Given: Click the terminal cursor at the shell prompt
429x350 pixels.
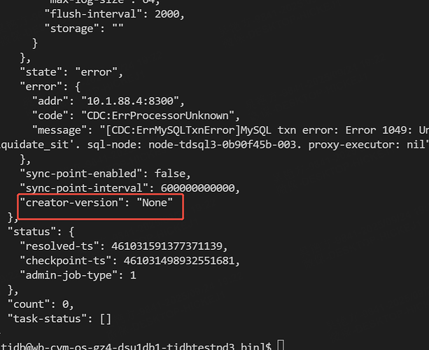Looking at the screenshot, I should [x=281, y=345].
